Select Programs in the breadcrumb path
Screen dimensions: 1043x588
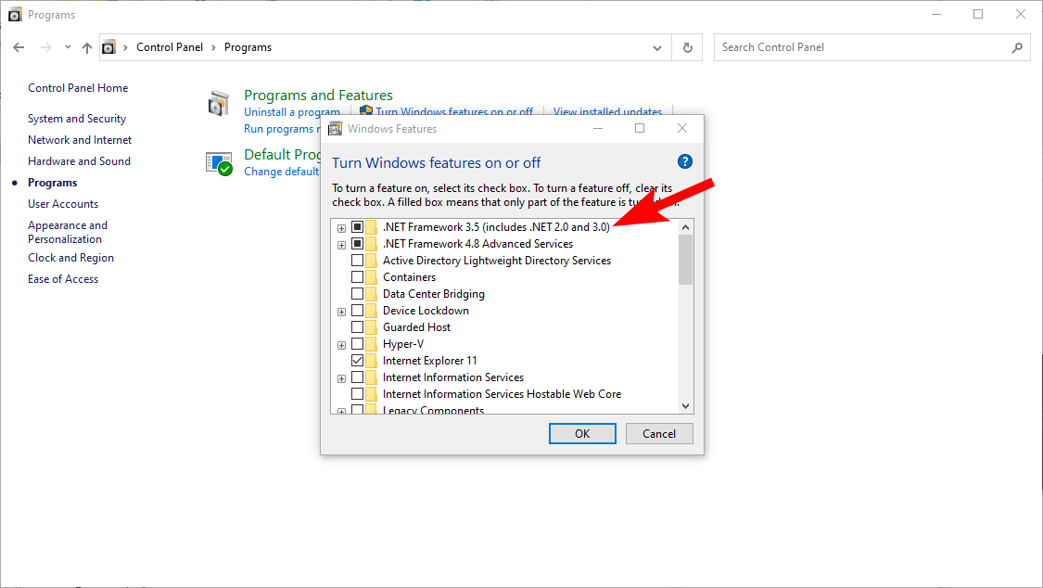[247, 46]
